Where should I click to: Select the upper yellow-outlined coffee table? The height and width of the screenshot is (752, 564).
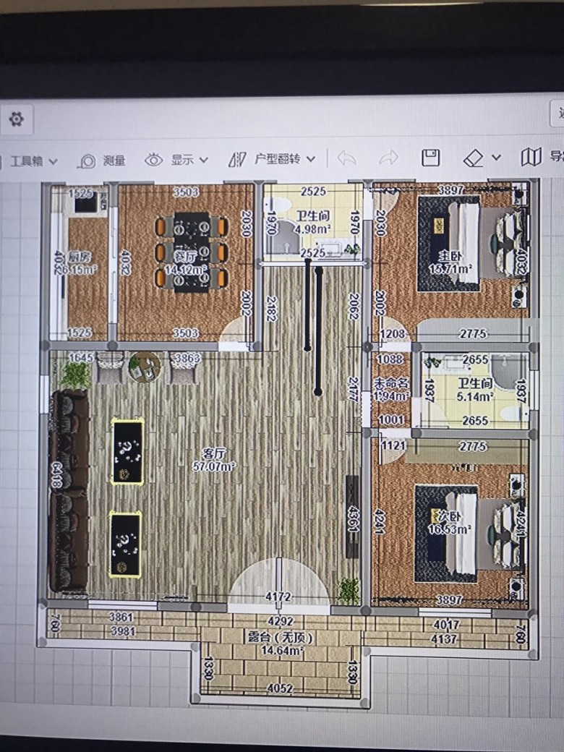(x=127, y=451)
